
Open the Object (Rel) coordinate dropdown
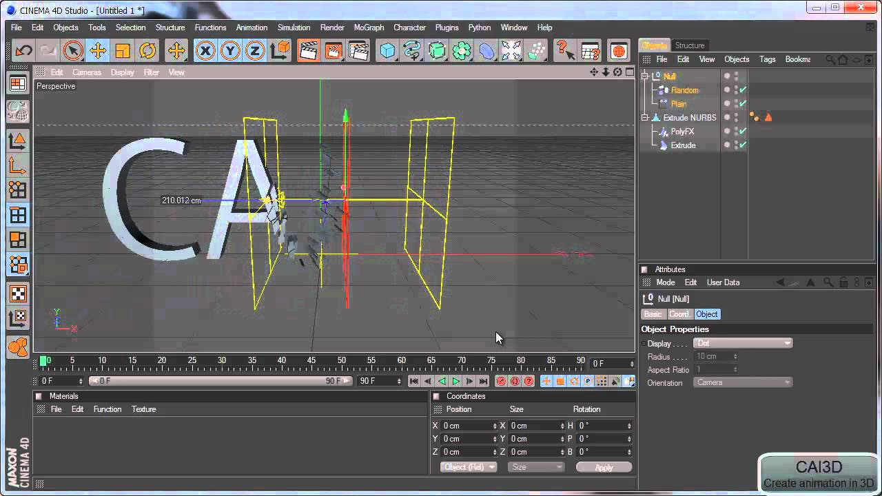(469, 467)
